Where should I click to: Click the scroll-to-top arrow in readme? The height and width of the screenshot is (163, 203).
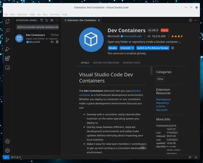point(143,148)
